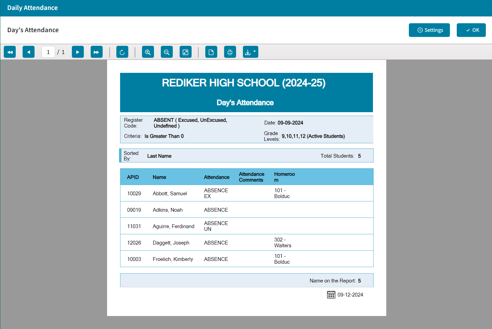Image resolution: width=492 pixels, height=329 pixels.
Task: Click the report date 09-09-2024
Action: pyautogui.click(x=290, y=123)
